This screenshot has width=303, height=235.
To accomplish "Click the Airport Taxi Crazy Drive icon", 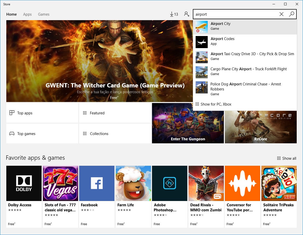I will click(202, 57).
